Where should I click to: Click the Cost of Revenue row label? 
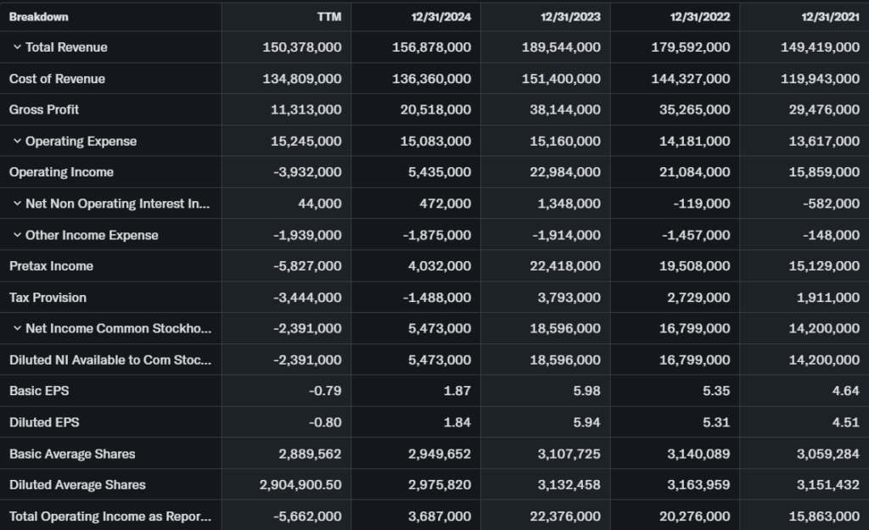tap(57, 79)
